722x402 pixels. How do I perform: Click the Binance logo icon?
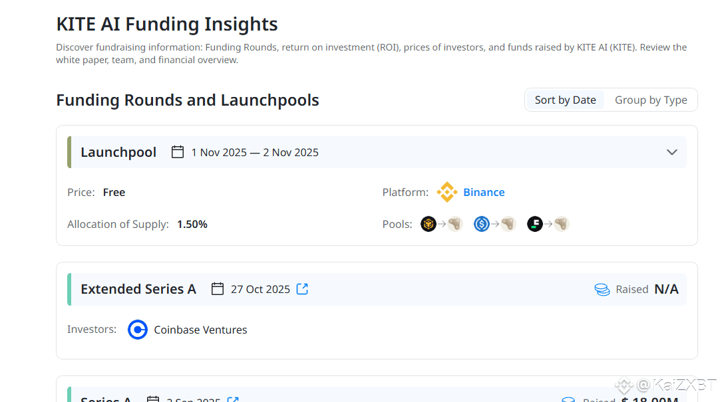(x=447, y=192)
